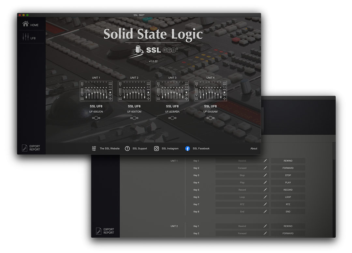The height and width of the screenshot is (253, 352).
Task: Click the pencil icon beside Key 6 Loop
Action: tap(265, 197)
